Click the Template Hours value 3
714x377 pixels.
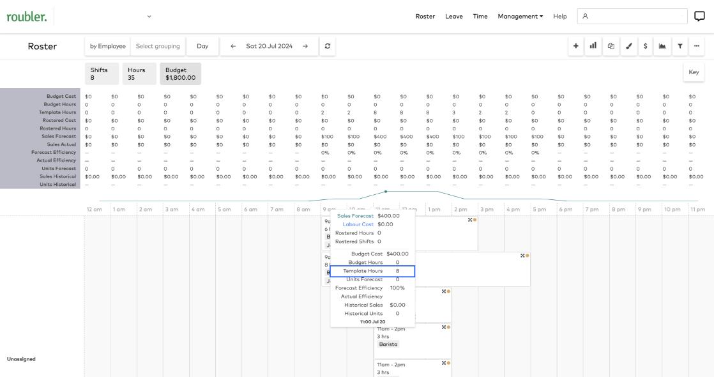[x=454, y=112]
